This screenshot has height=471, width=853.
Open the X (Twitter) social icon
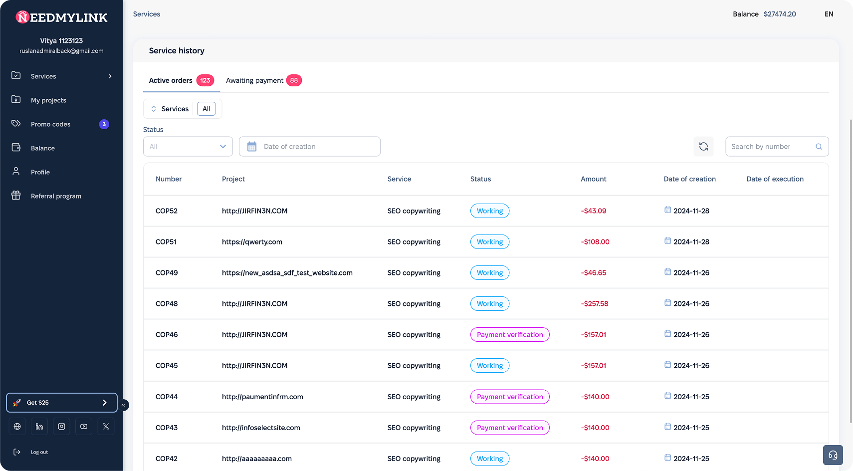pyautogui.click(x=106, y=427)
